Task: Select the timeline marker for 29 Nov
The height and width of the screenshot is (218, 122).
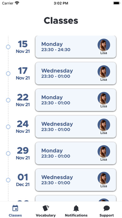Action: (8, 153)
